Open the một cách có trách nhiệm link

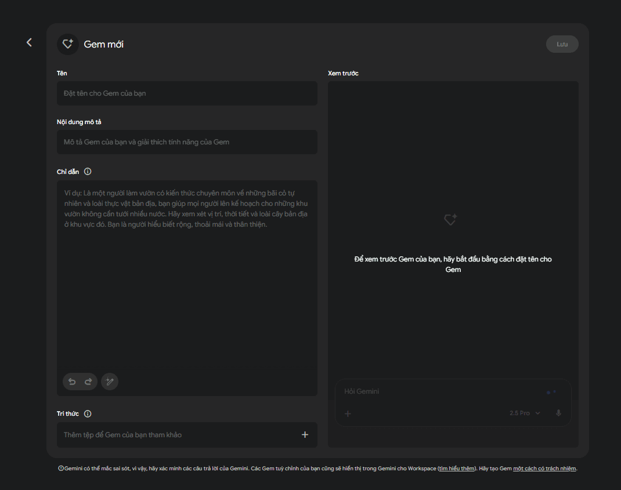click(544, 469)
